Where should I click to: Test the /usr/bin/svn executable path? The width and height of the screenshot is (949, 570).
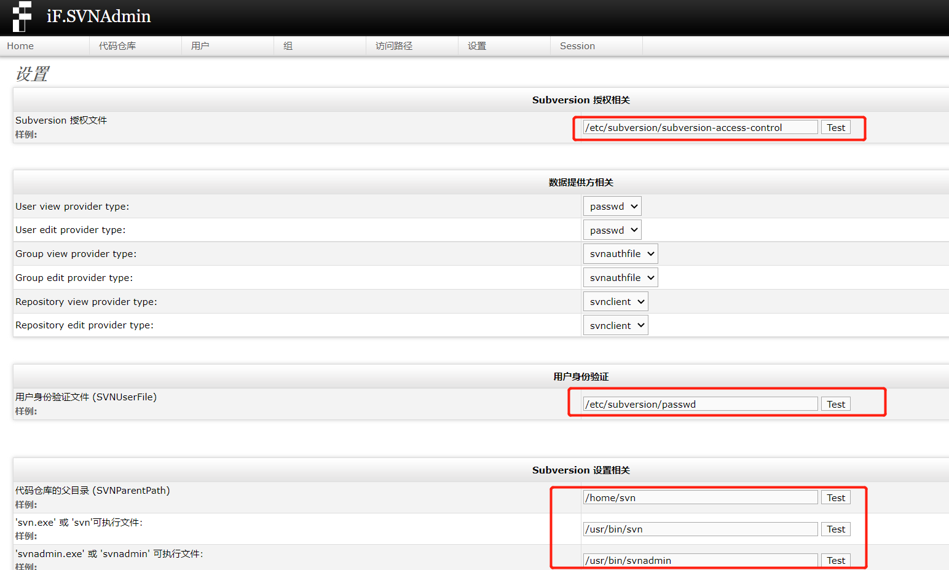(x=836, y=529)
